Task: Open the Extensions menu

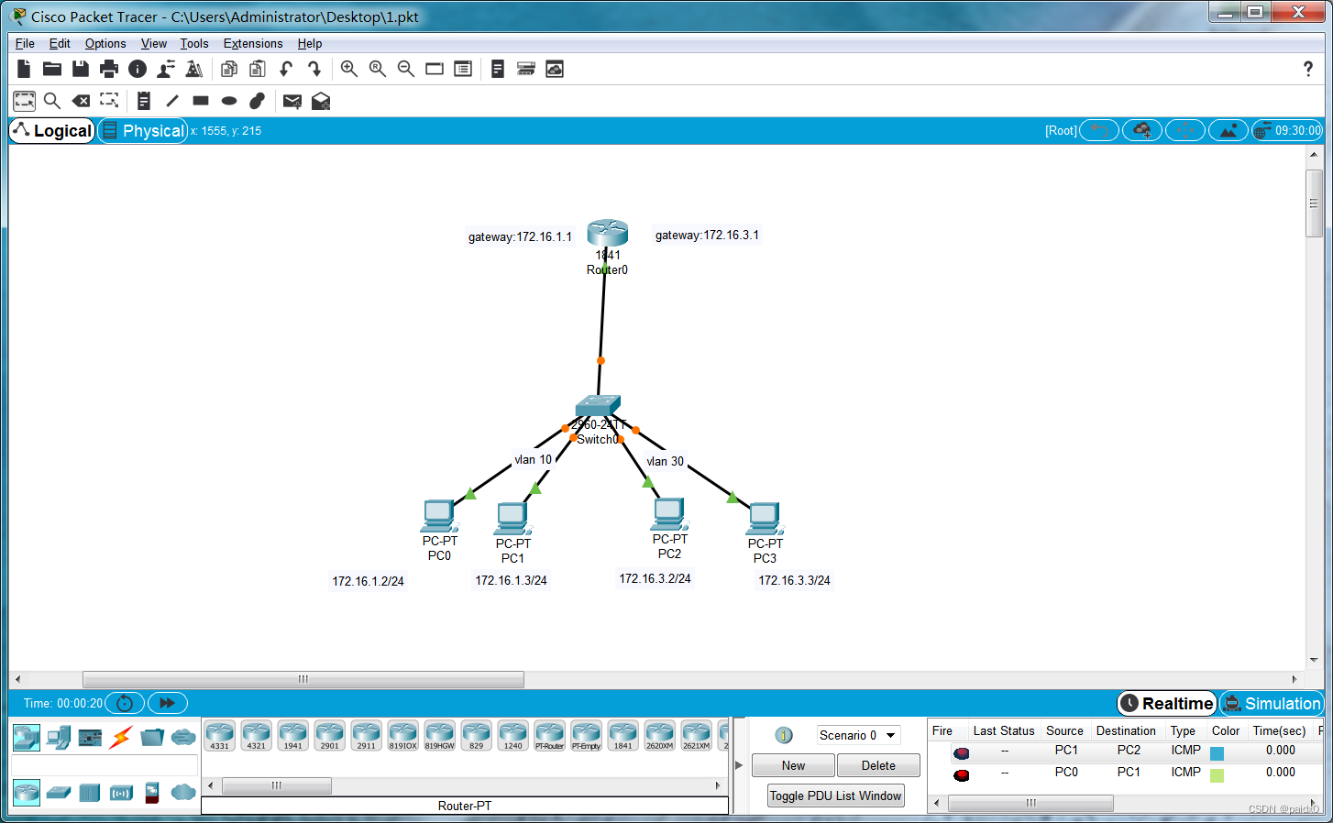Action: [x=253, y=43]
